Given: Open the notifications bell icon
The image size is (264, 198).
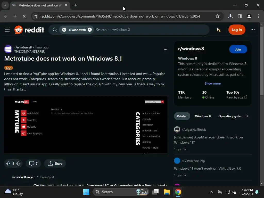Looking at the screenshot, I should point(257,192).
